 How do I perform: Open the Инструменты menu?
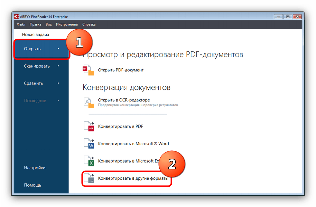[x=67, y=24]
